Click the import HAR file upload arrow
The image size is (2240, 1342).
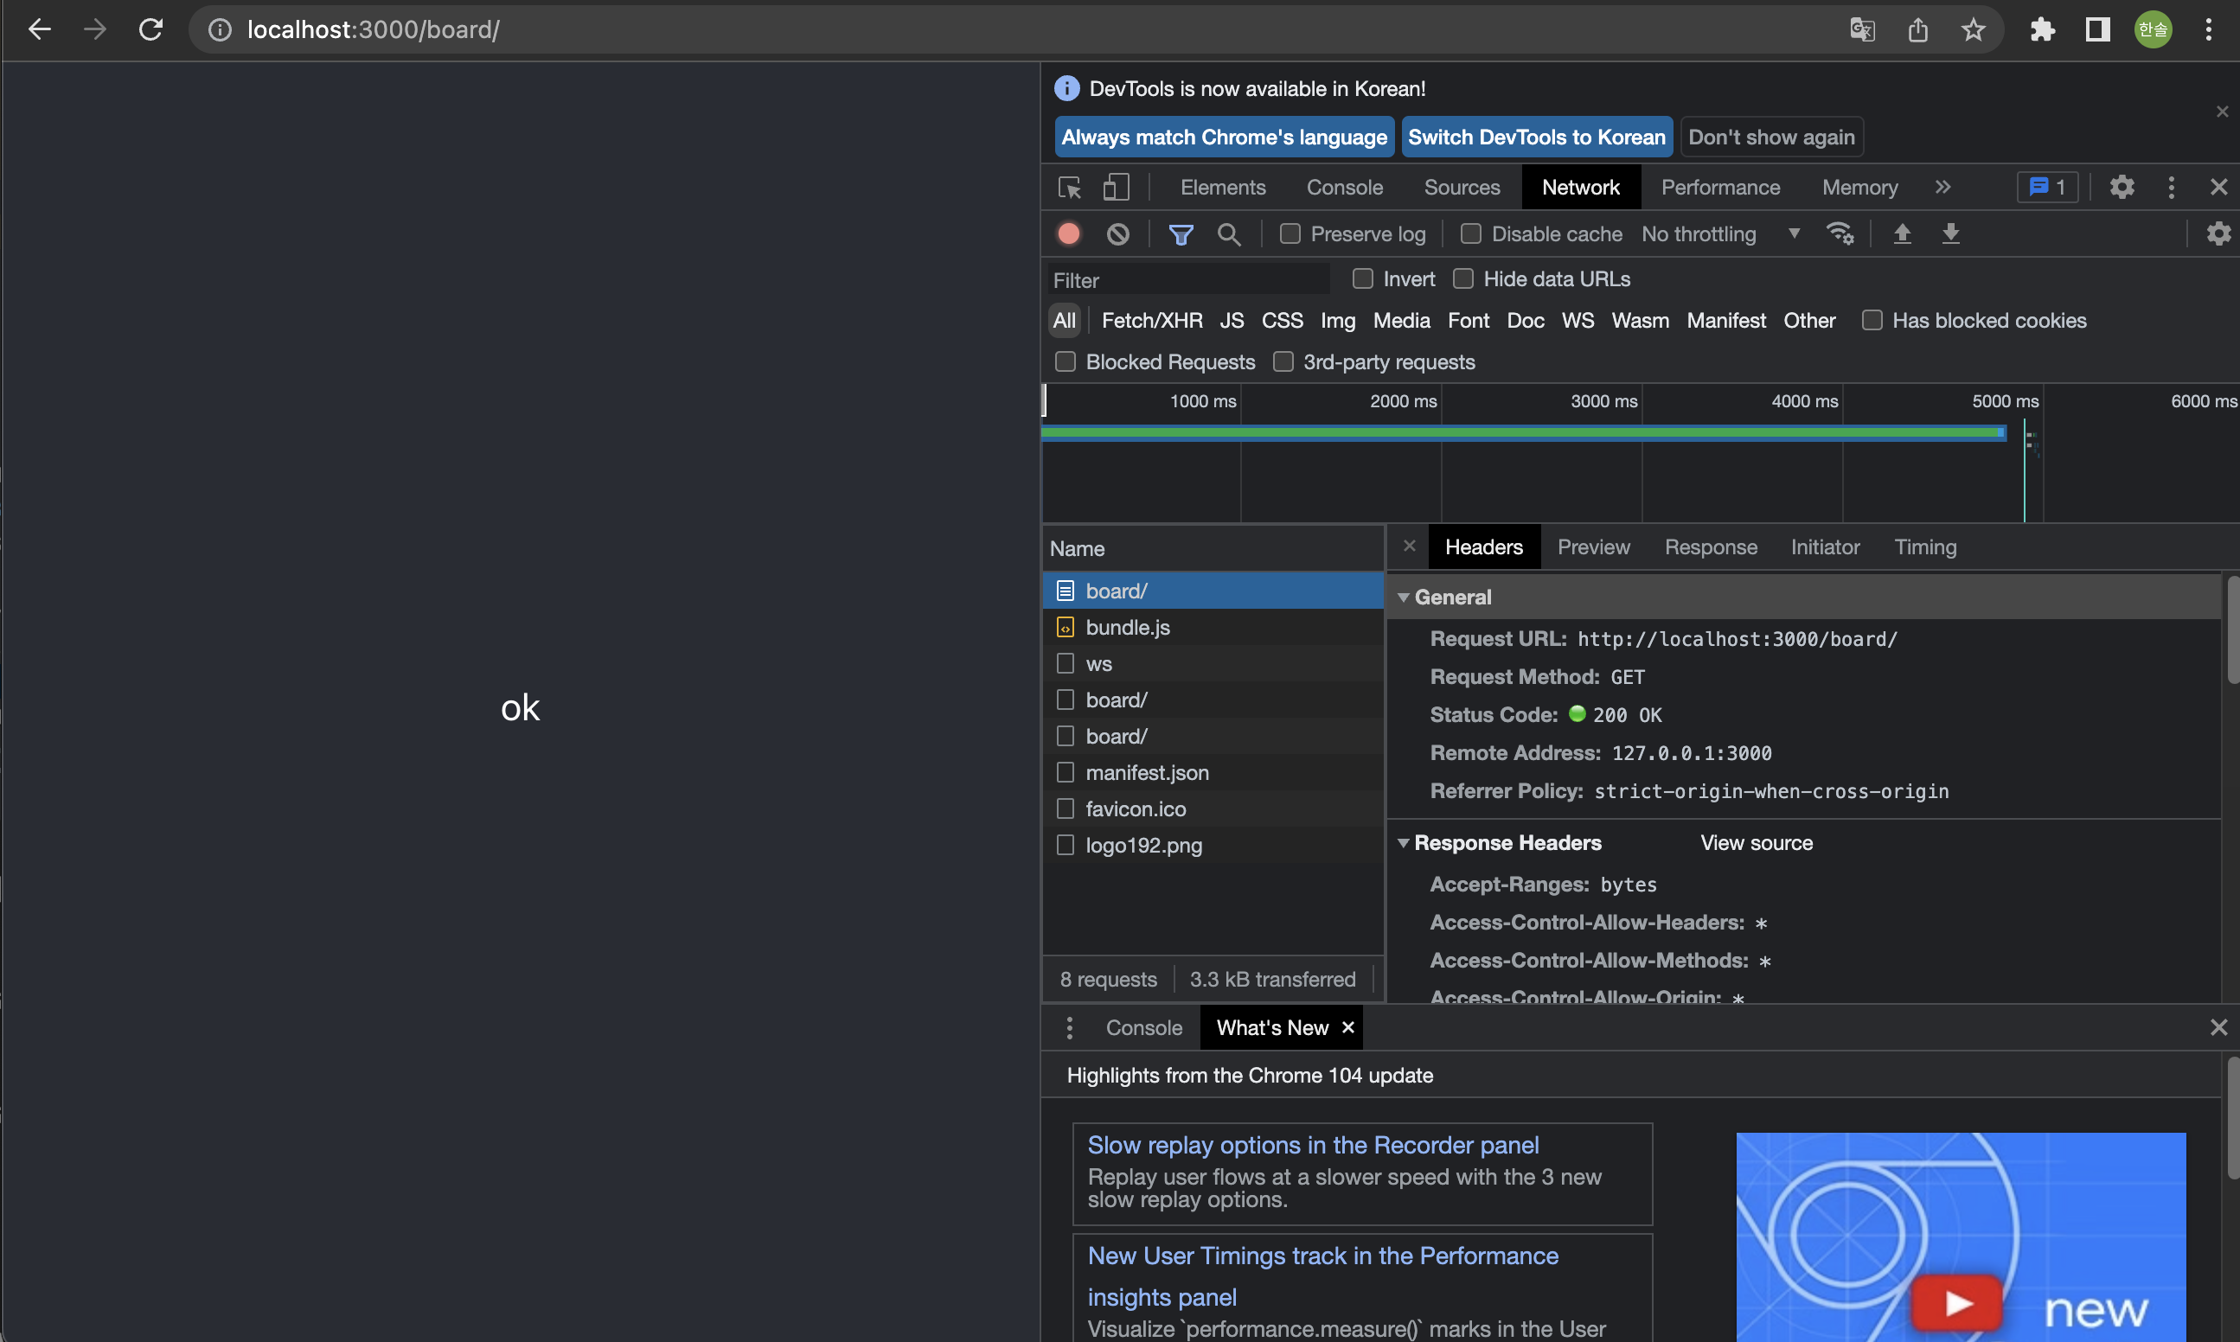tap(1902, 234)
